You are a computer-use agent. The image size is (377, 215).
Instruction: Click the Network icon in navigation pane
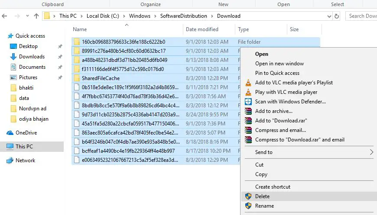(x=10, y=160)
